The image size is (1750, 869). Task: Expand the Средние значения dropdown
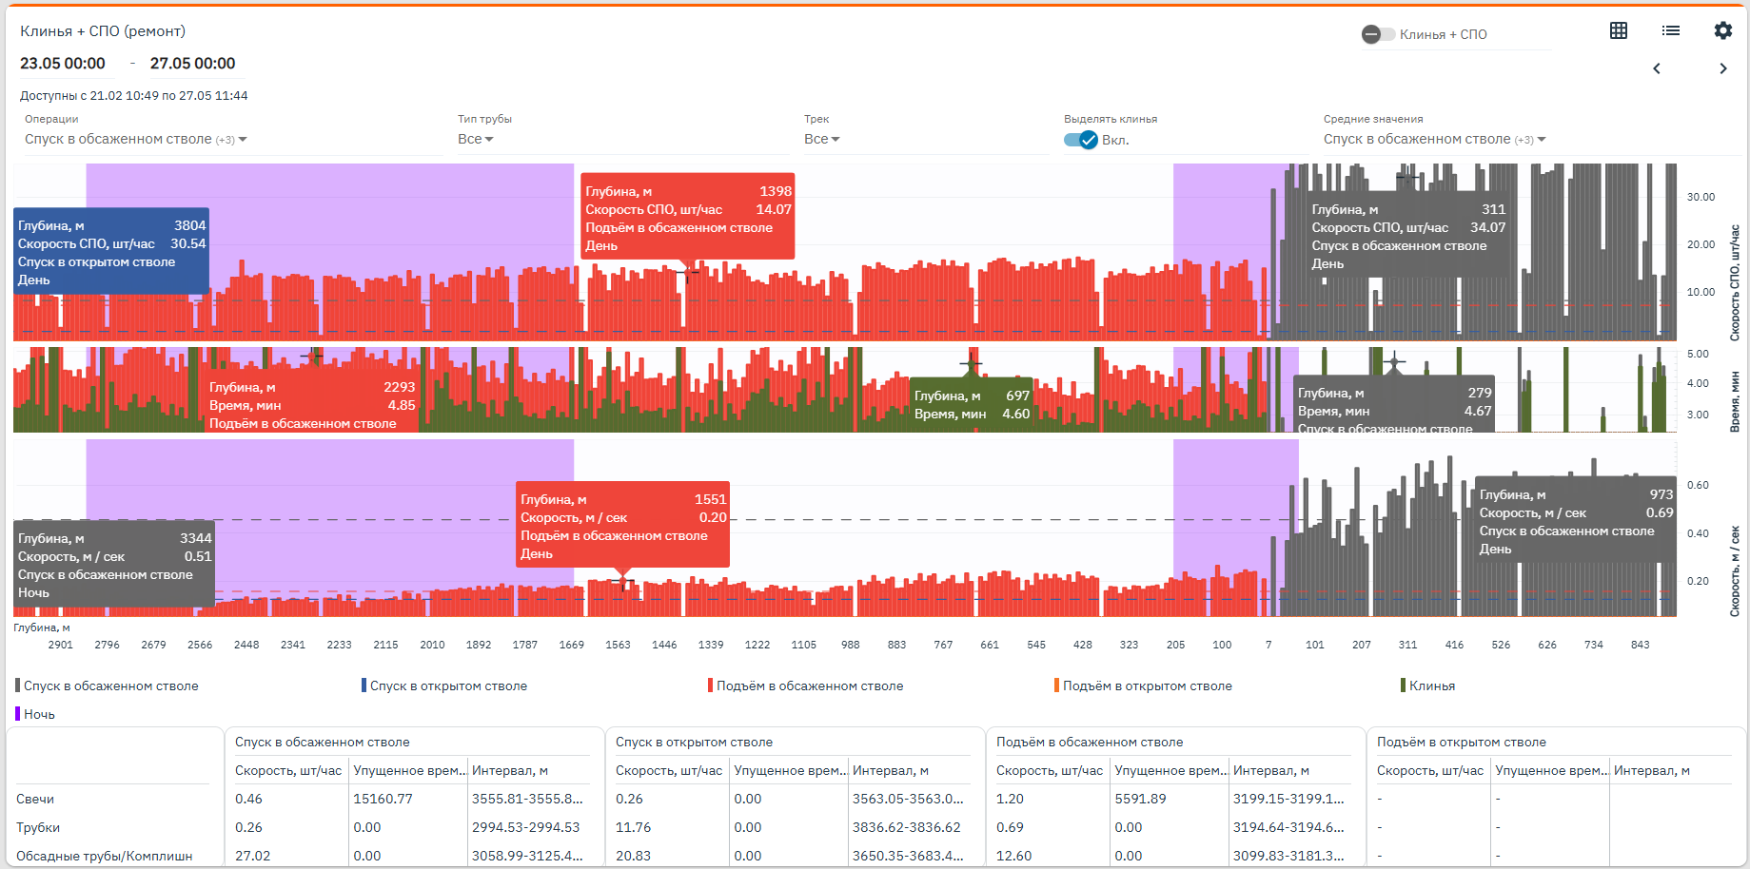click(1435, 139)
